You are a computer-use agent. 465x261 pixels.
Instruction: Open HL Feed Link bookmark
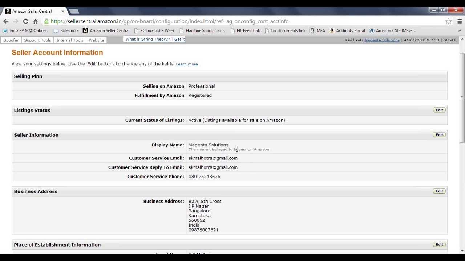(x=245, y=30)
